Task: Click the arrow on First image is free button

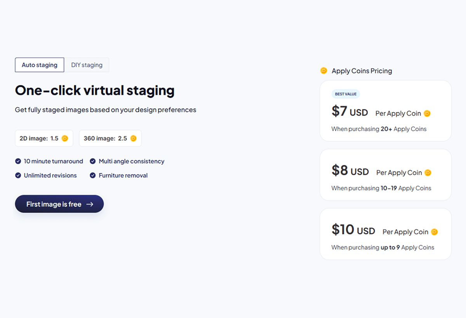Action: [x=90, y=204]
